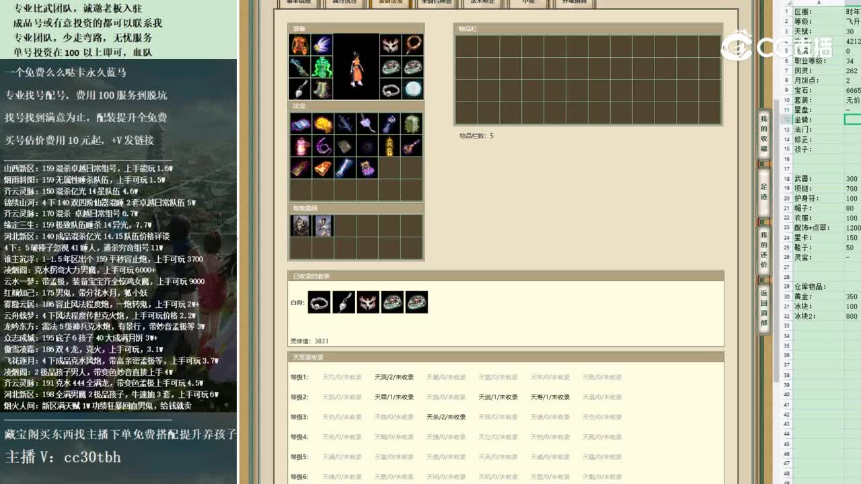Select the skull bracelet icon in equipment panel
Screen dimensions: 861x484
391,89
